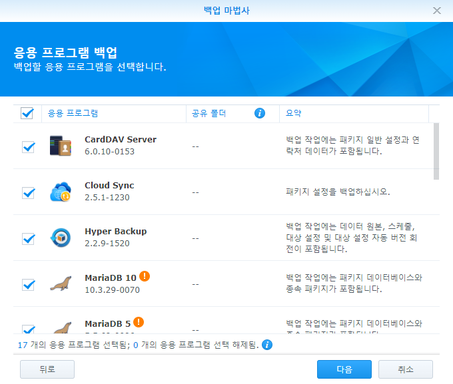453x384 pixels.
Task: Uncheck the CardDAV Server checkbox
Action: pyautogui.click(x=28, y=147)
